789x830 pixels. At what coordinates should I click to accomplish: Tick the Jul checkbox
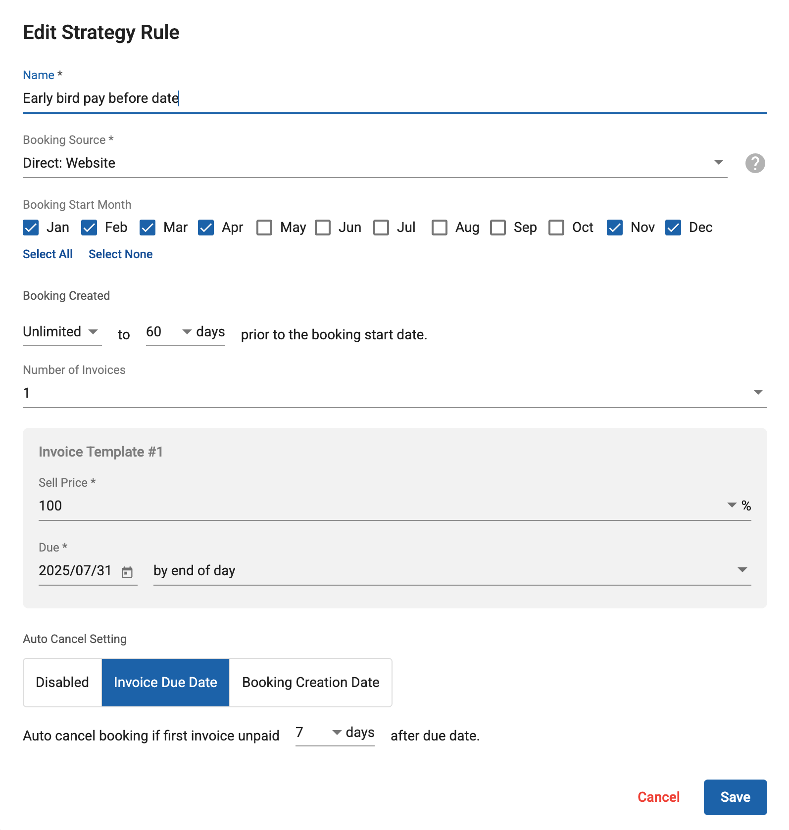click(381, 228)
